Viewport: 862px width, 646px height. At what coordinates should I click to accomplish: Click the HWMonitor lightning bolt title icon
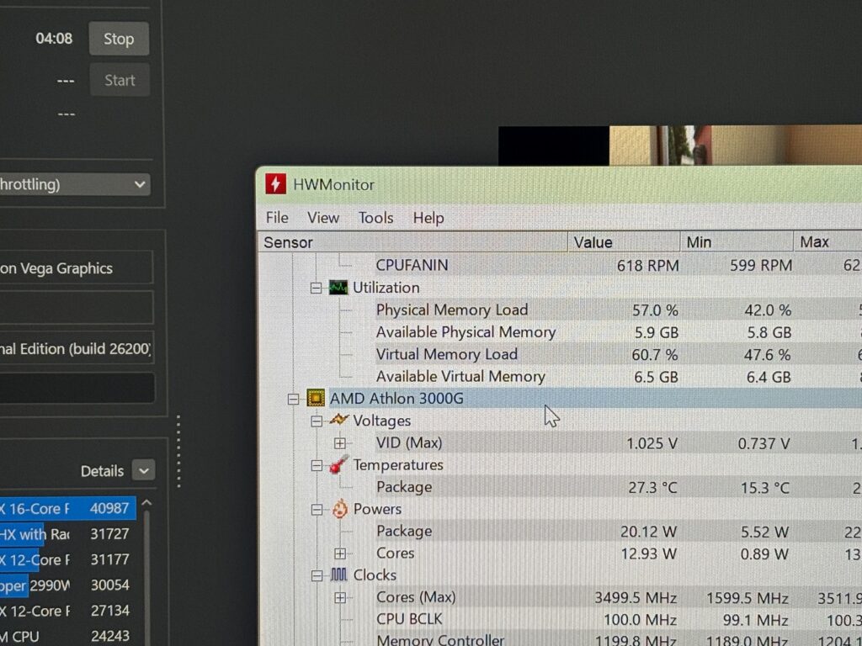275,184
